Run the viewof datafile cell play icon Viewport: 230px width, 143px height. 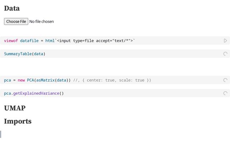(x=225, y=41)
